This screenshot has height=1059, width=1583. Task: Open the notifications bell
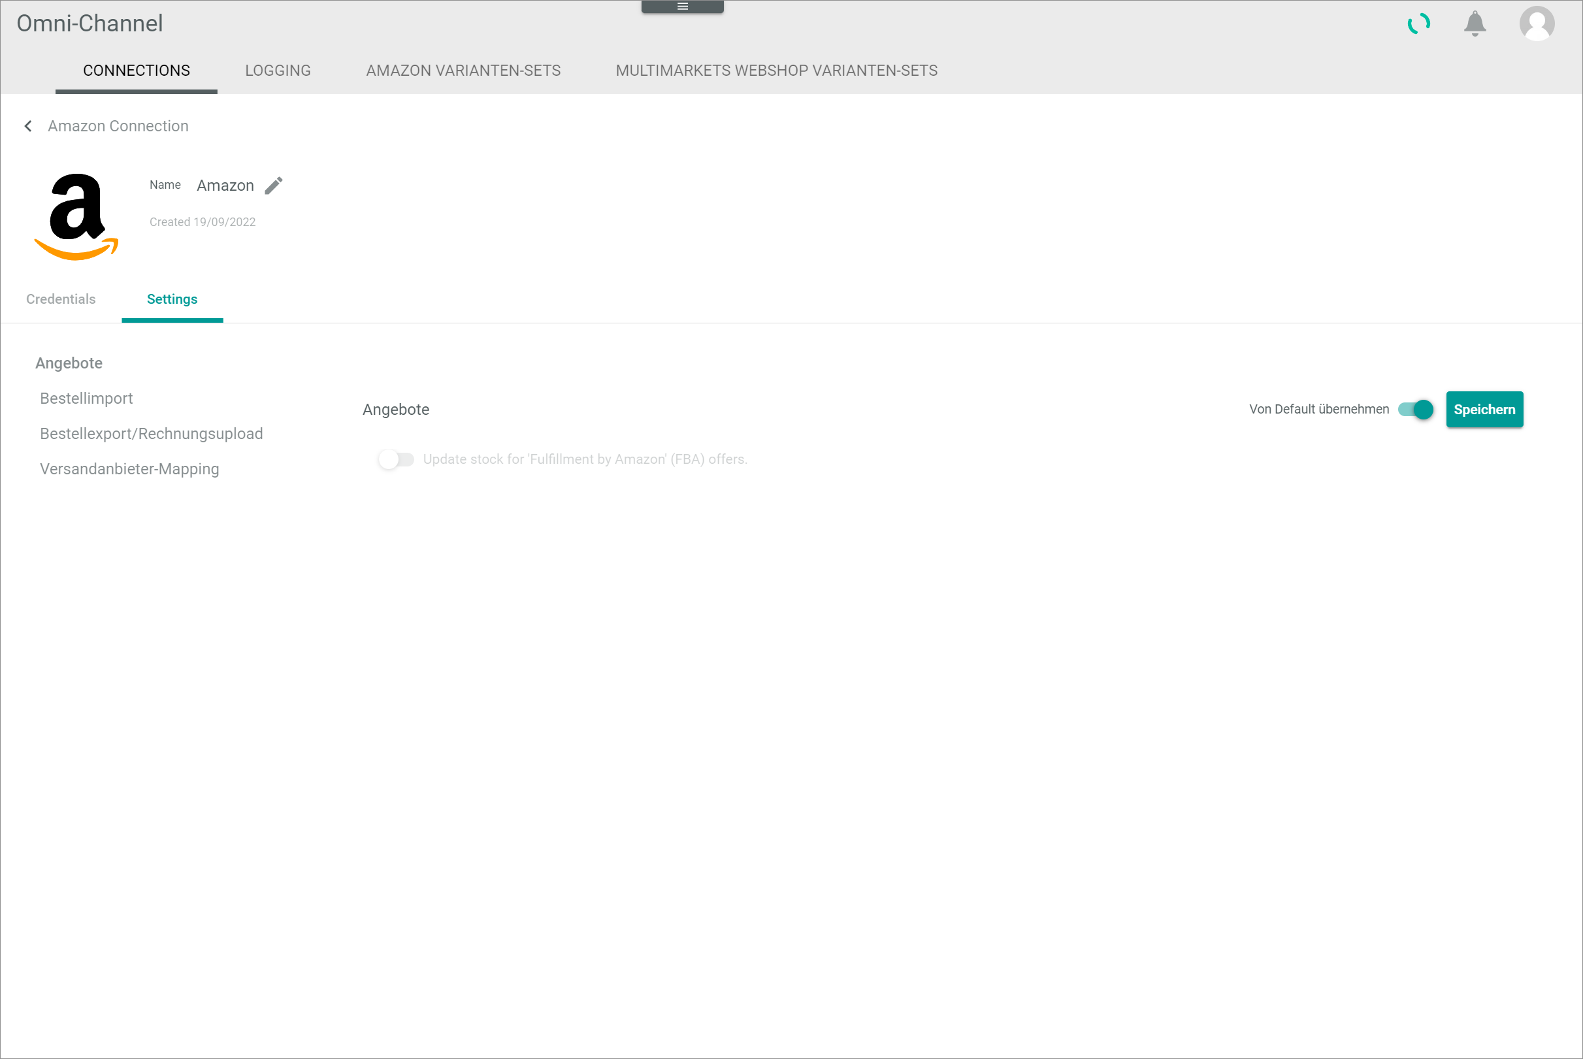1475,24
